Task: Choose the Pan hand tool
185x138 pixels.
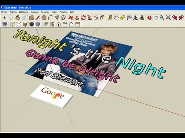Action: tap(156, 18)
